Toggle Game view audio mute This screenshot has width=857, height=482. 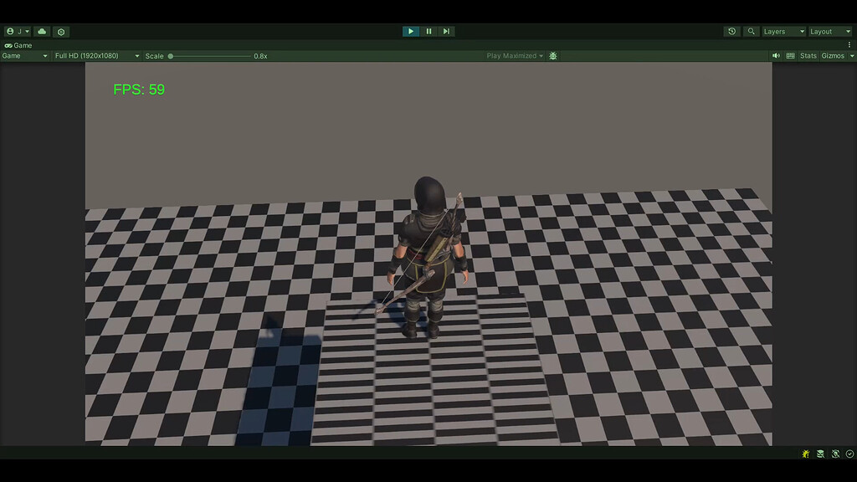(x=776, y=56)
